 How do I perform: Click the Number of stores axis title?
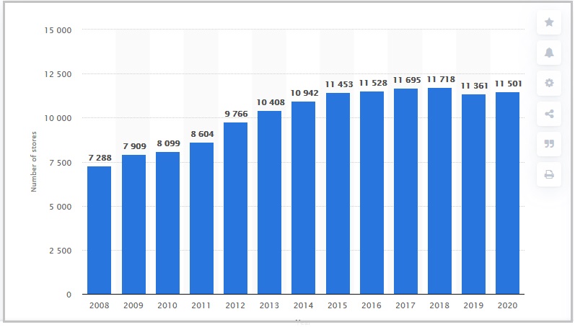(33, 161)
